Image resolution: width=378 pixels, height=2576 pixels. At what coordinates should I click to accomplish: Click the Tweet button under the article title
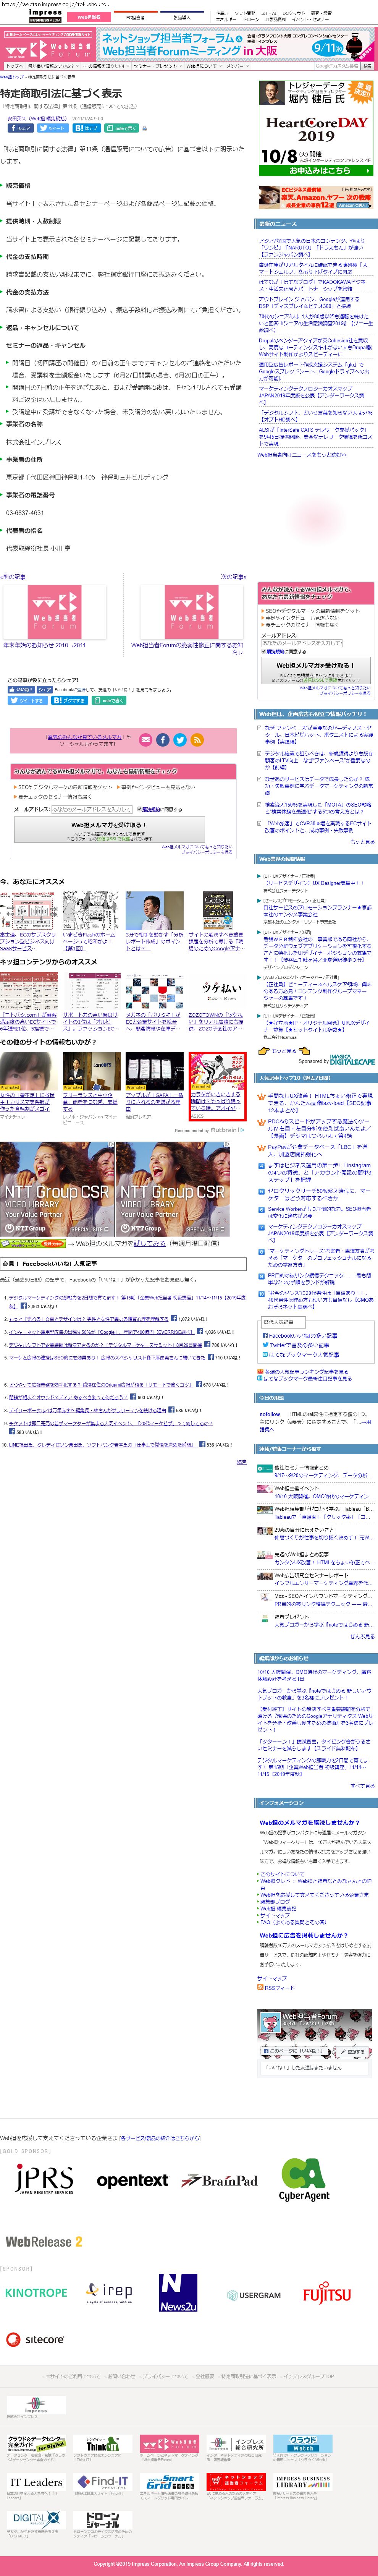pos(54,128)
